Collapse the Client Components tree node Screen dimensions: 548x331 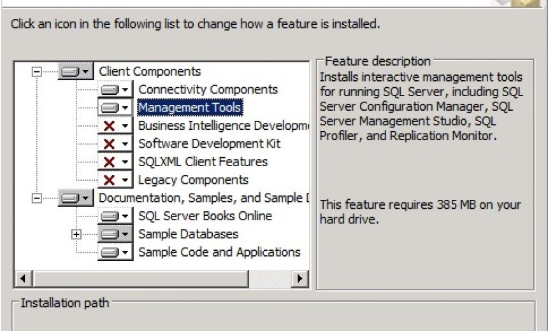coord(37,72)
